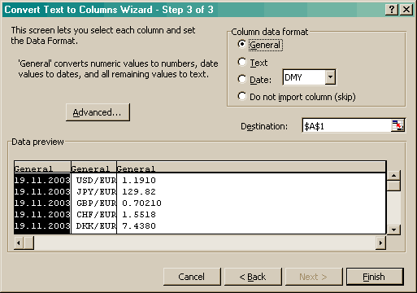
Task: Click the vertical scrollbar thumb in preview
Action: (x=393, y=186)
